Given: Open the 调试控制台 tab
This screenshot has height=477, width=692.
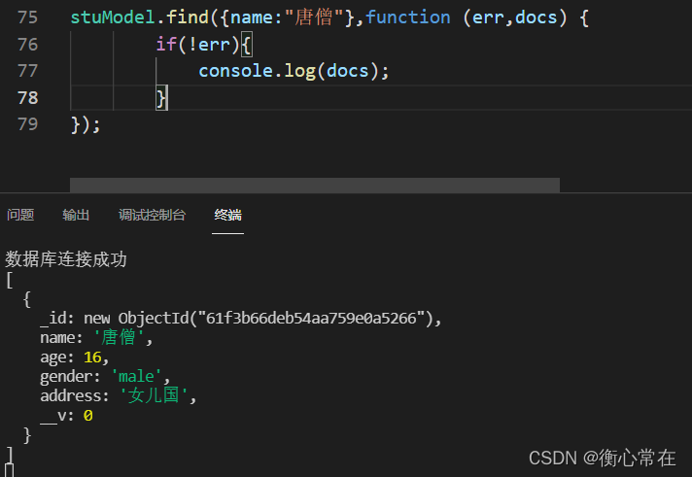Looking at the screenshot, I should (x=153, y=215).
